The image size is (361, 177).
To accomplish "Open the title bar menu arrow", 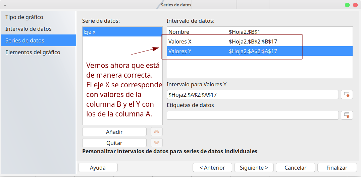I will 5,5.
